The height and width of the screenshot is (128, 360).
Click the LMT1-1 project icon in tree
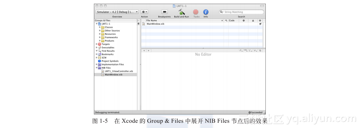point(100,24)
